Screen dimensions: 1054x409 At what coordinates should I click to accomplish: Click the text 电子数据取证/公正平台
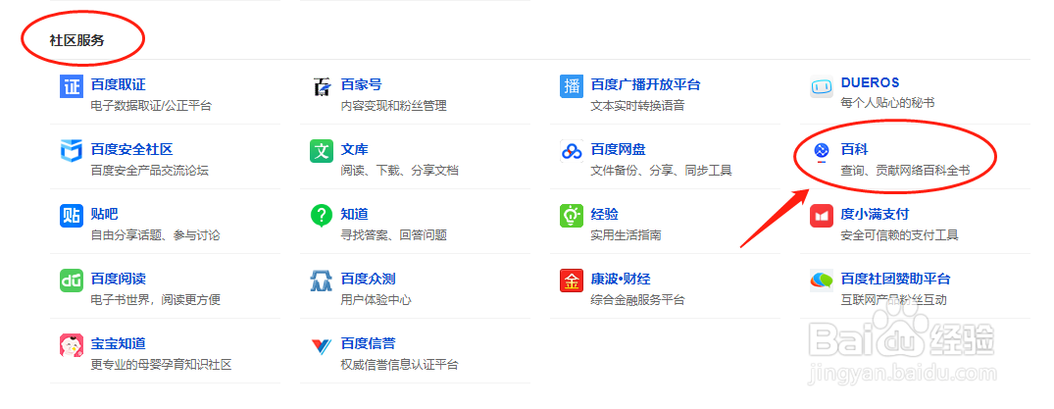(151, 106)
